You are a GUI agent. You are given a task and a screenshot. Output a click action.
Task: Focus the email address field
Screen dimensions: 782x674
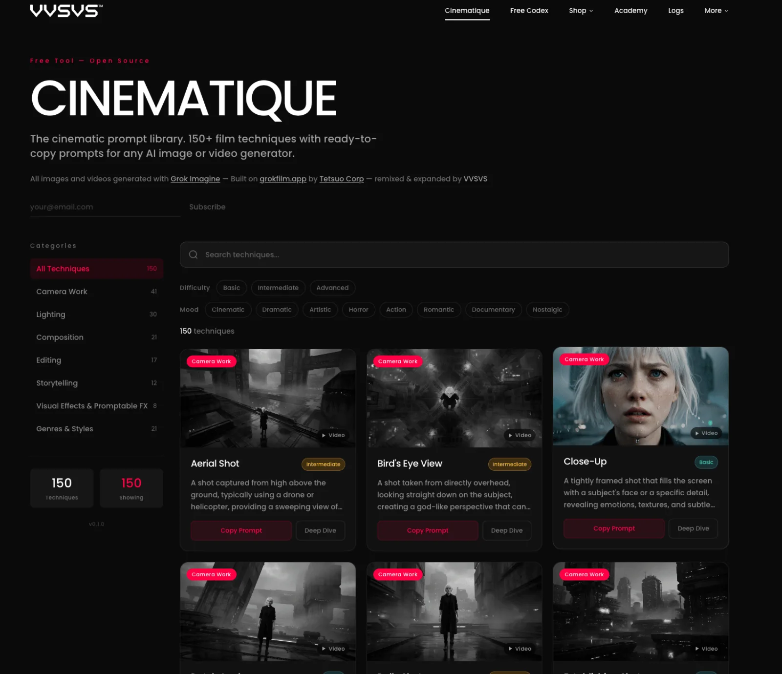click(105, 207)
